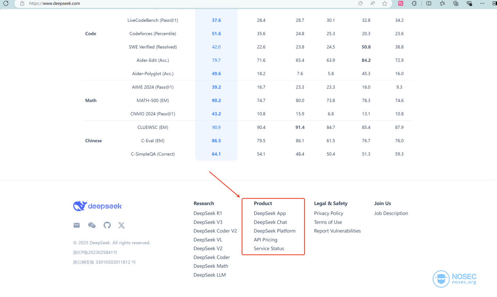
Task: Check the Service Status link
Action: pyautogui.click(x=269, y=248)
